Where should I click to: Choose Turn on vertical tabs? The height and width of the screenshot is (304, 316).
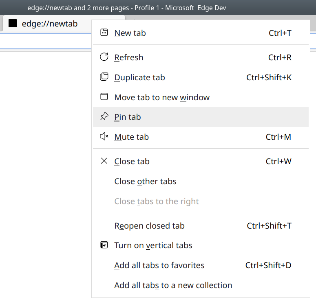click(x=201, y=245)
